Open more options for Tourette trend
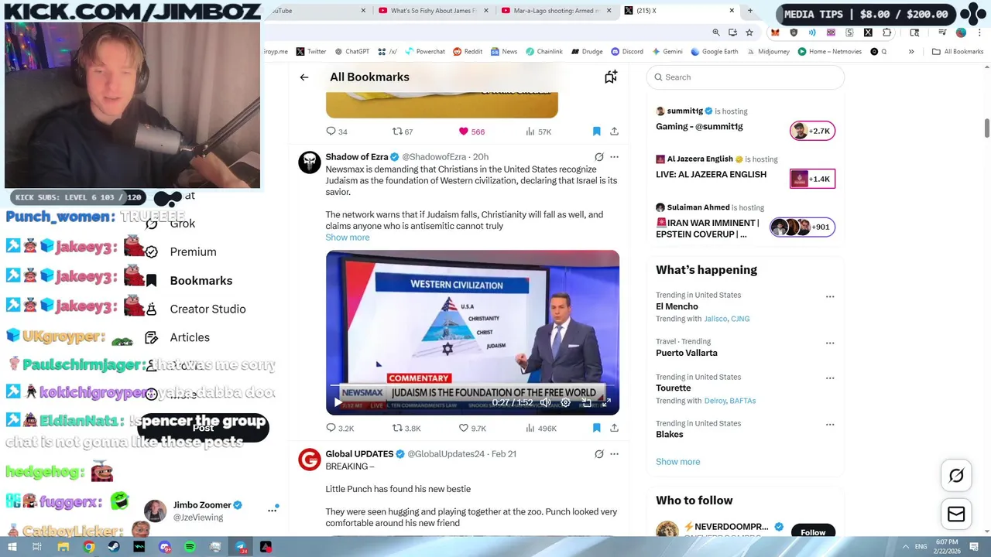 pyautogui.click(x=830, y=378)
